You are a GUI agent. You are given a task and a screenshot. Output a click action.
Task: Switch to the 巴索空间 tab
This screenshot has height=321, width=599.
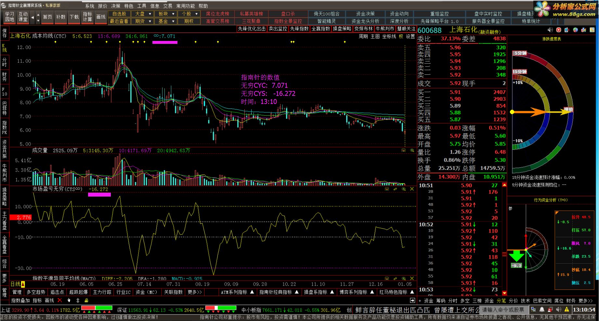click(542, 301)
